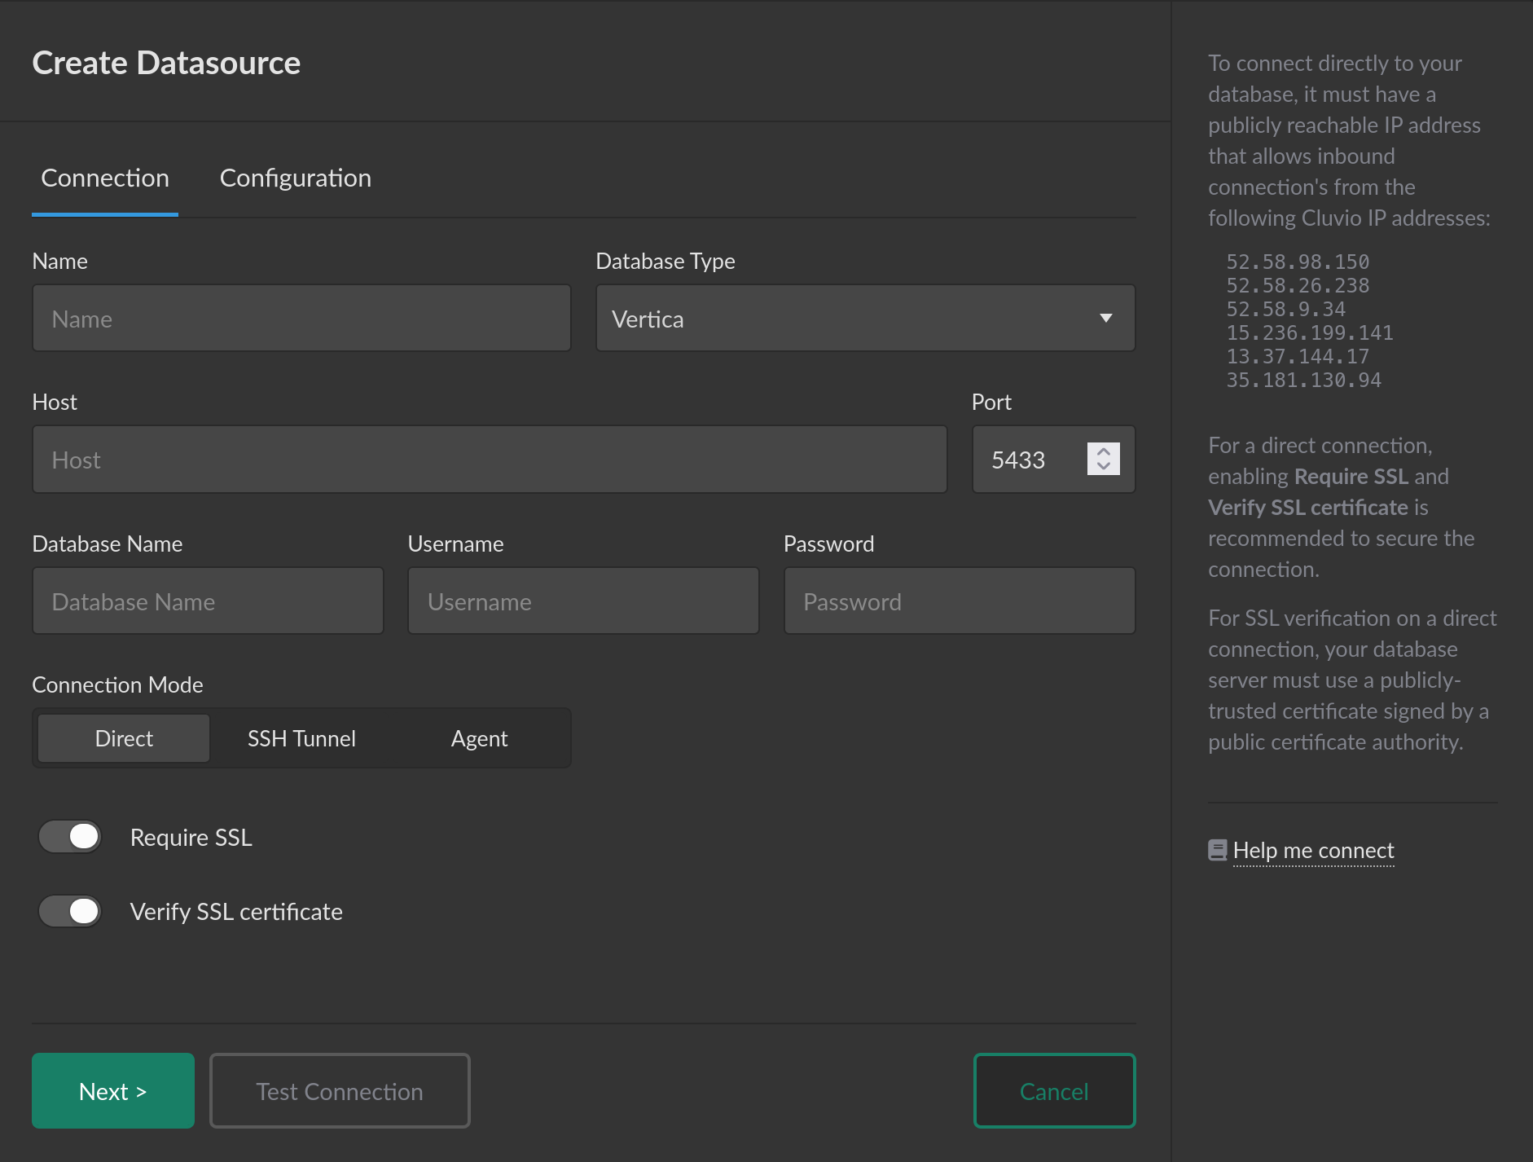Click the Password input field

point(960,601)
